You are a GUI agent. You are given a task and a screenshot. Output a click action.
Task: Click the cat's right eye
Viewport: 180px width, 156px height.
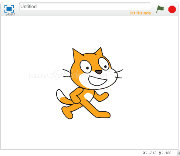click(103, 64)
